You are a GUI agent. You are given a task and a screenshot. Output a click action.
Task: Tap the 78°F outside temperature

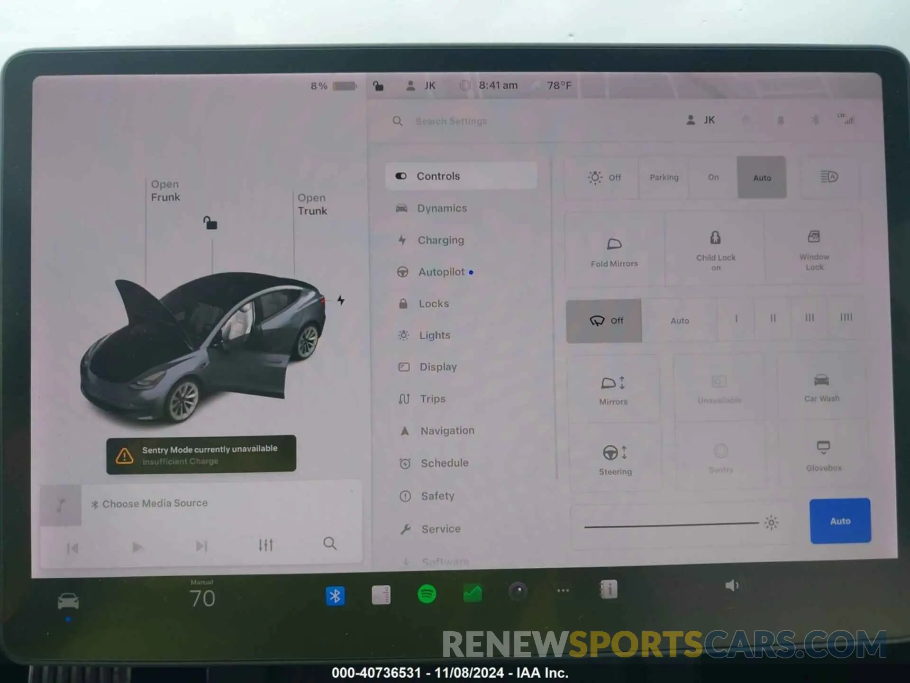point(559,85)
